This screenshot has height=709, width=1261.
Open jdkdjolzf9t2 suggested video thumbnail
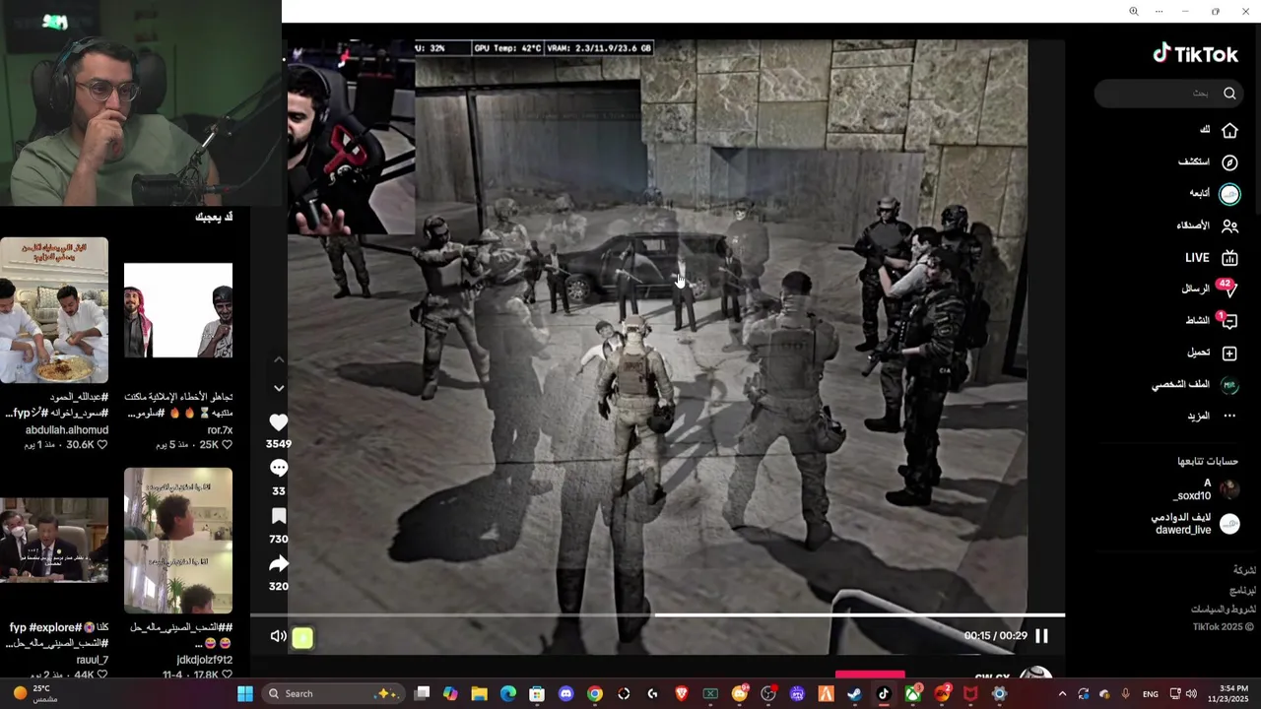tap(178, 541)
